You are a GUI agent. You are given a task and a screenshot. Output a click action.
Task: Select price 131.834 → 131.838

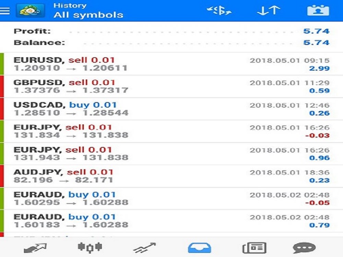[x=71, y=135]
